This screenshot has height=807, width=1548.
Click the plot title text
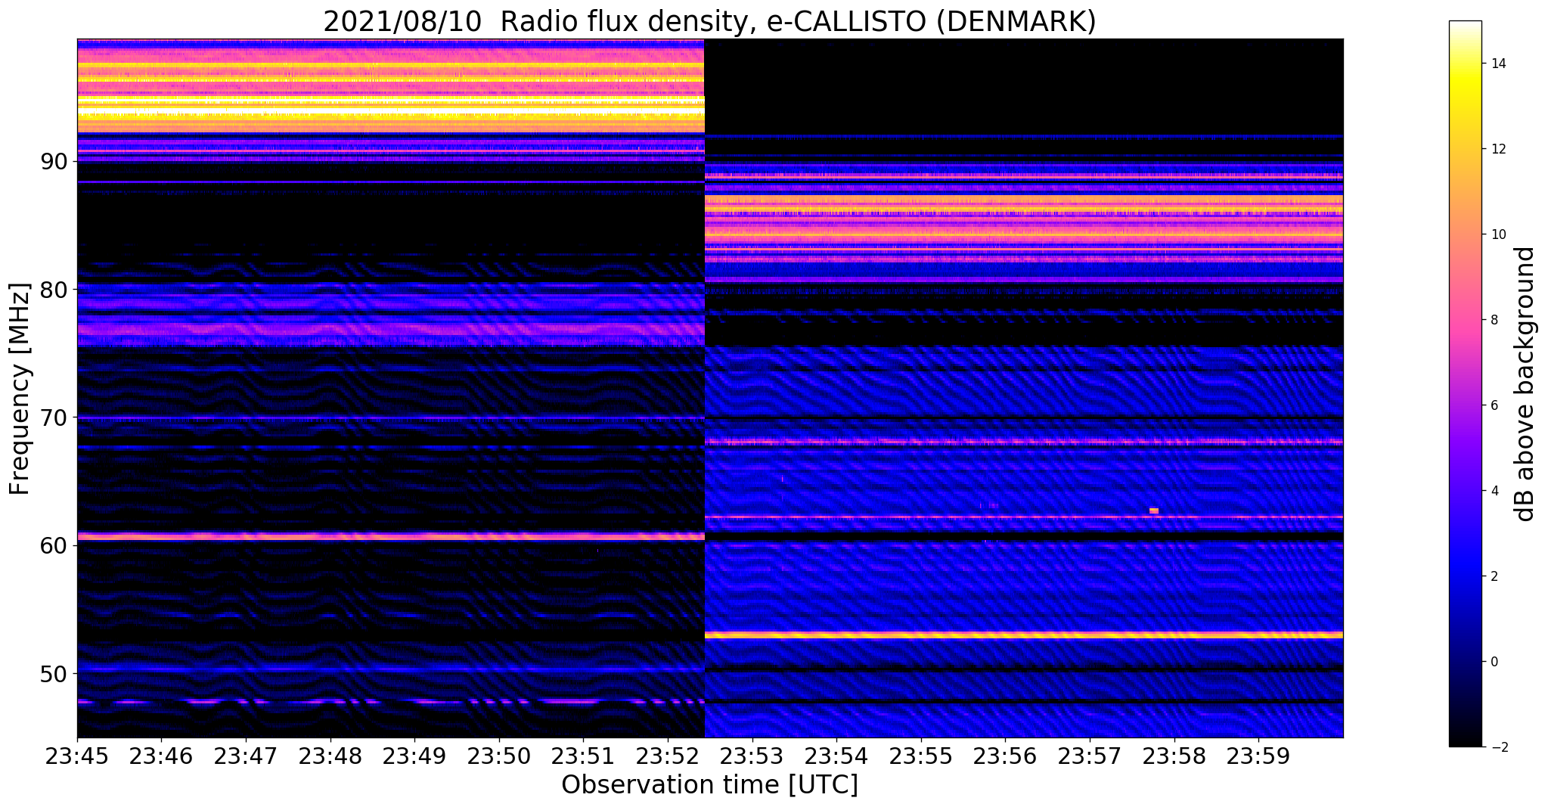709,22
